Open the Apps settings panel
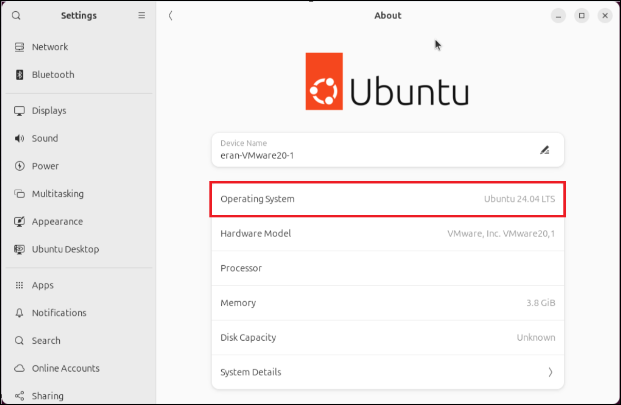This screenshot has height=405, width=621. coord(43,285)
